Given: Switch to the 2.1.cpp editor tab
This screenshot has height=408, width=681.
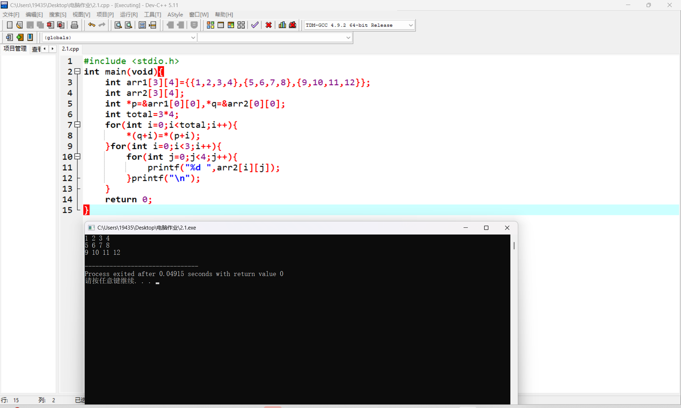Looking at the screenshot, I should (x=70, y=49).
